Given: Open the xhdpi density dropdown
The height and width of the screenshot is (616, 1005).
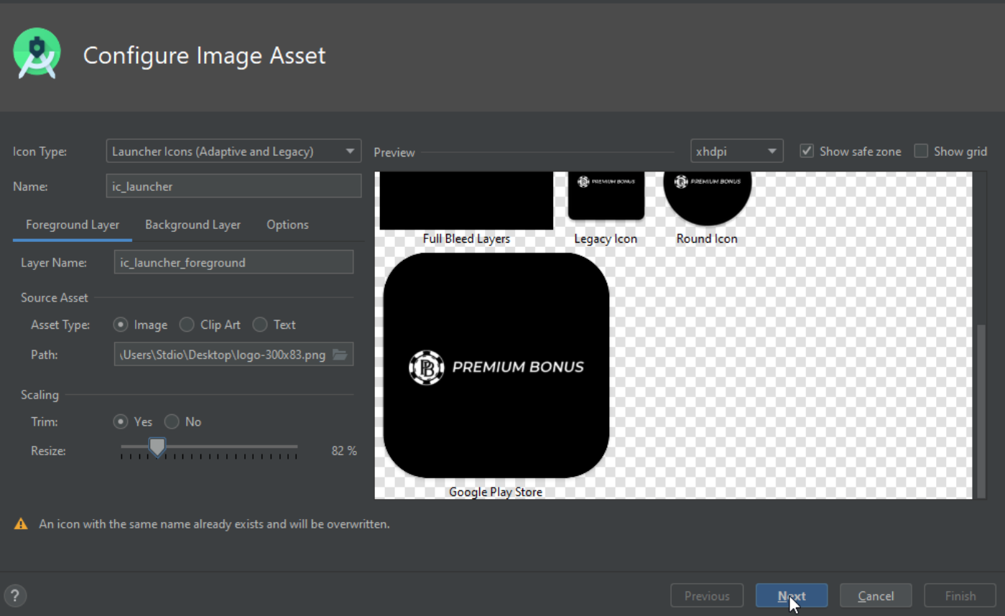Looking at the screenshot, I should (x=736, y=151).
